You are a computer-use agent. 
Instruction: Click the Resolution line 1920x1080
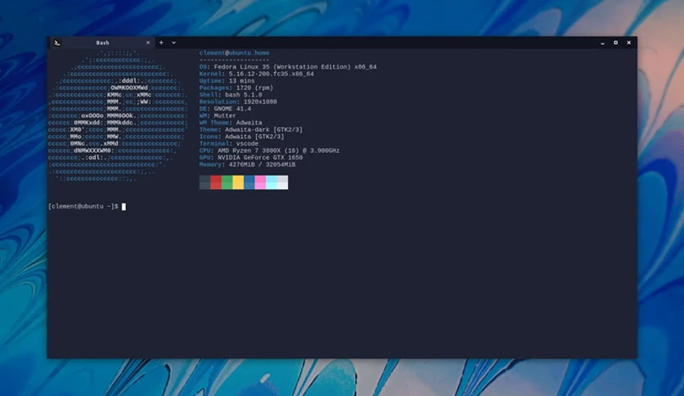coord(238,101)
